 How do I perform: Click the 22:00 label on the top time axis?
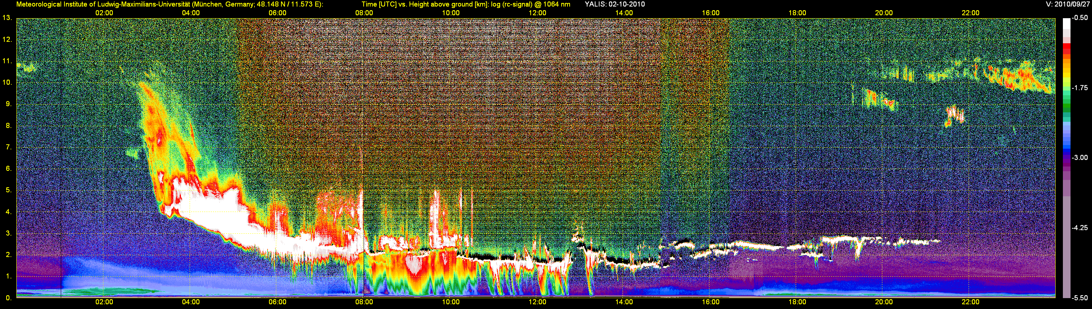point(970,13)
